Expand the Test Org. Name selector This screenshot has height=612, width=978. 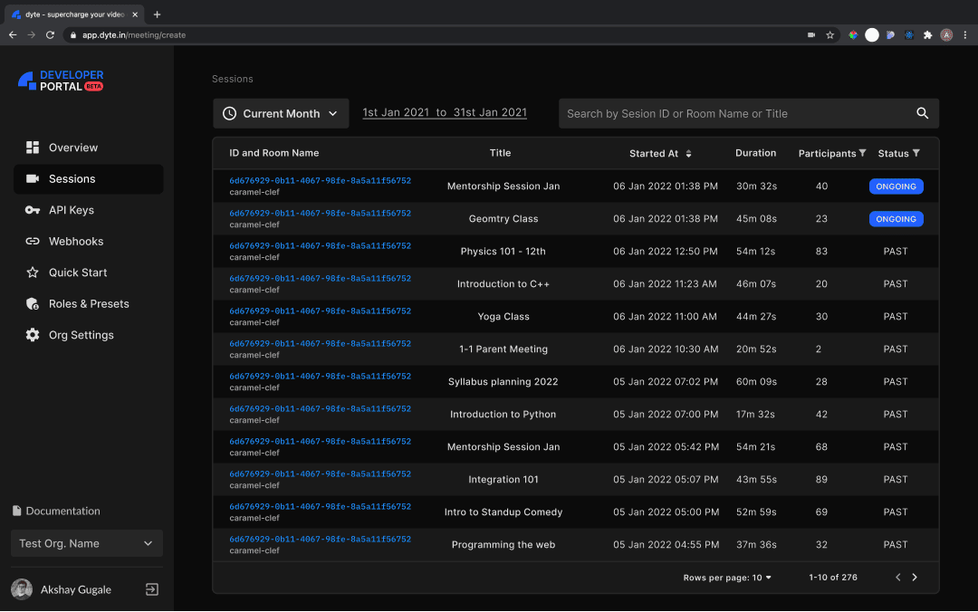pyautogui.click(x=87, y=543)
